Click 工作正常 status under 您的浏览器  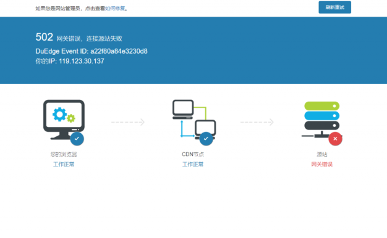pos(64,164)
